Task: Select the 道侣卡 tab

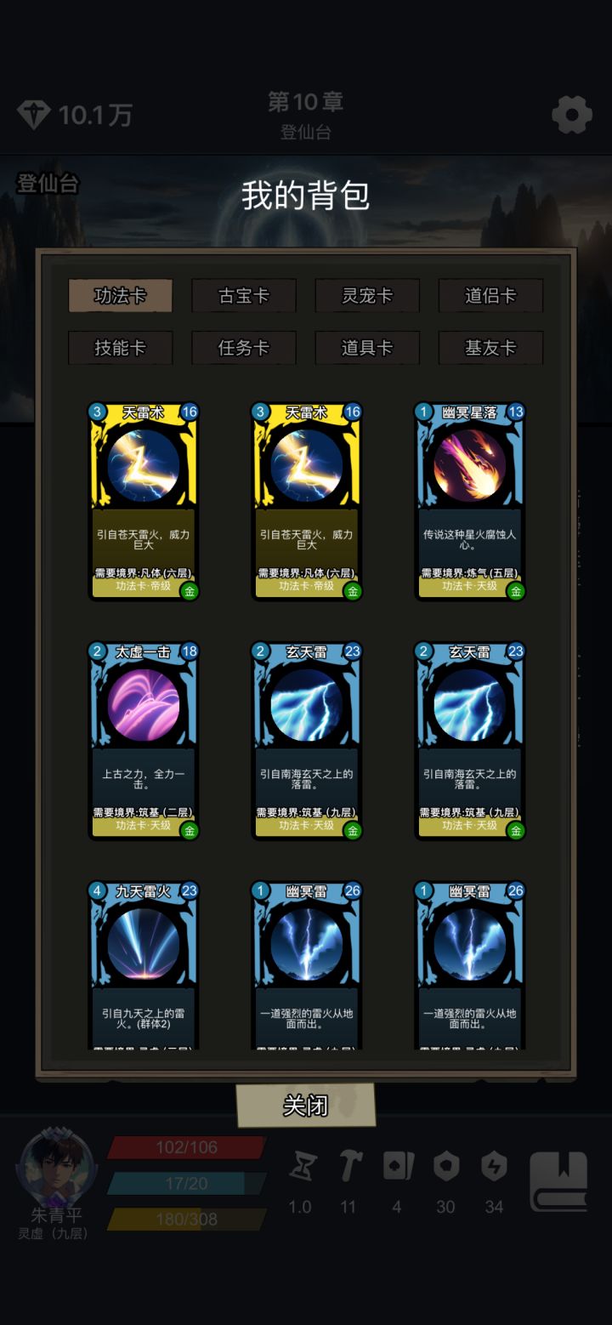Action: coord(490,296)
